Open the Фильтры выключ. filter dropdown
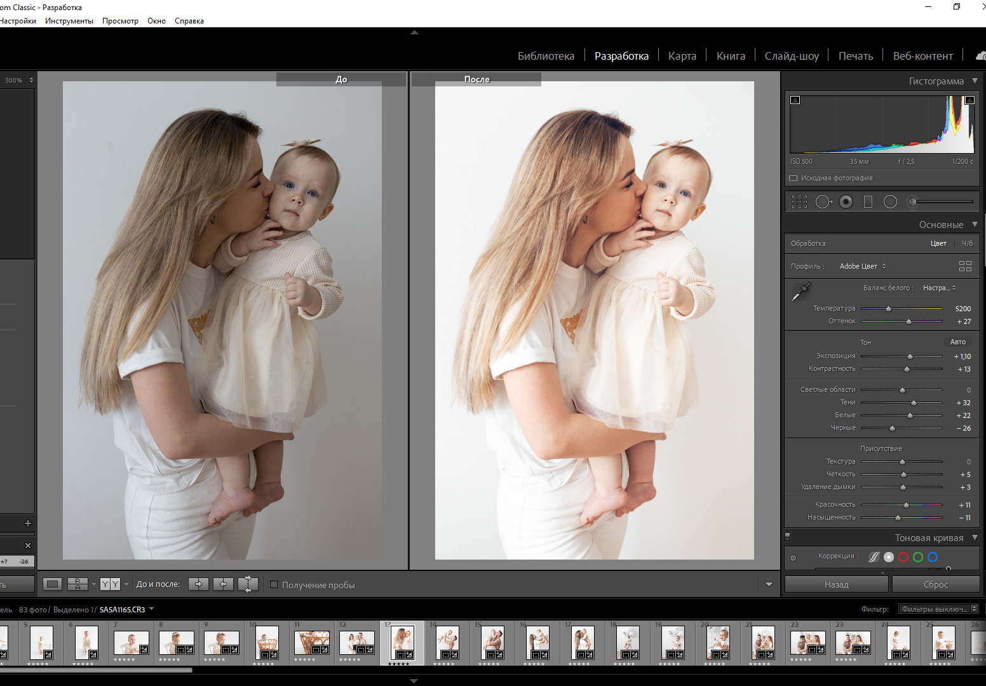The image size is (986, 686). pos(938,609)
